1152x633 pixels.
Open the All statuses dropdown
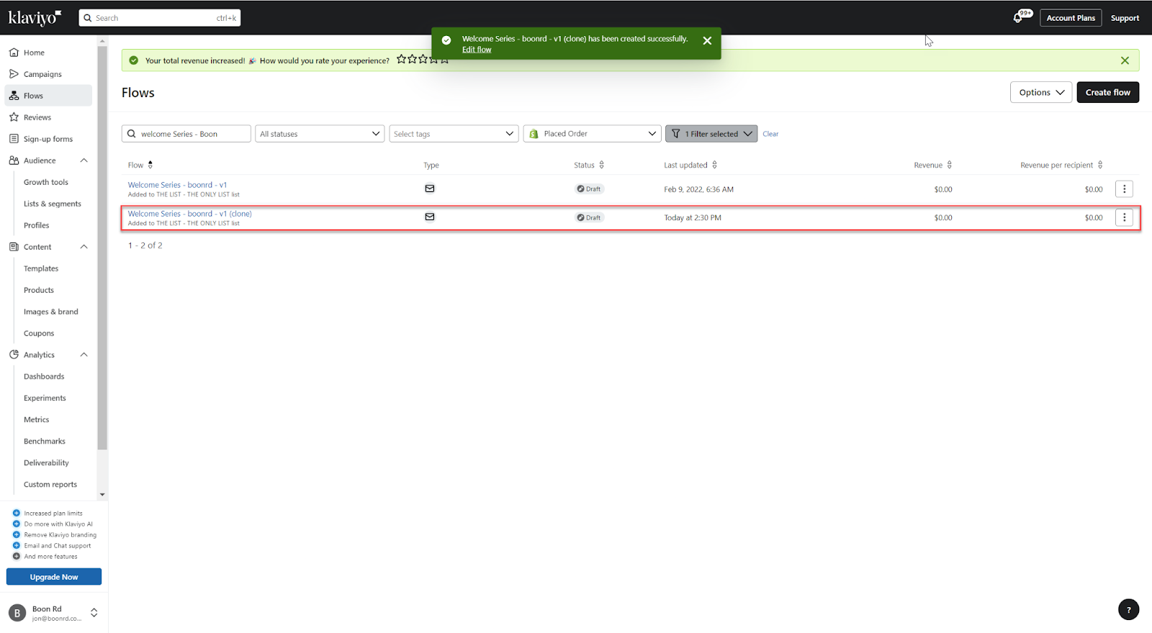tap(320, 134)
